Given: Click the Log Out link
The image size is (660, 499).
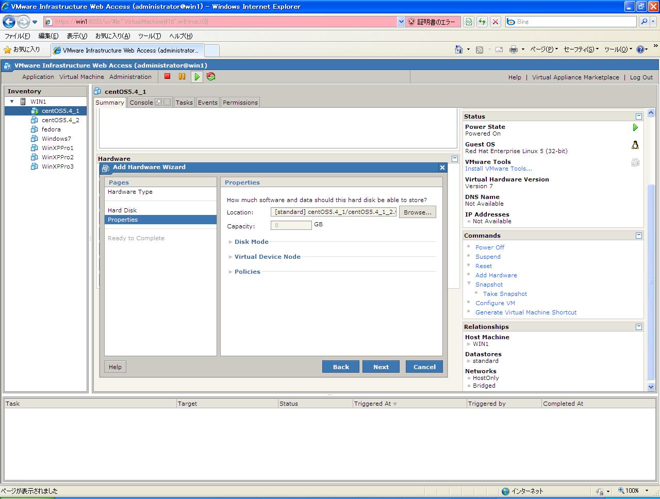Looking at the screenshot, I should tap(641, 77).
